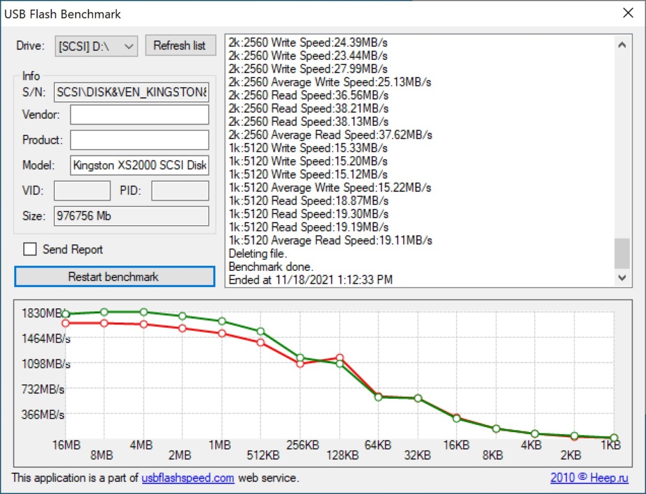
Task: Select the 'Benchmark done.' line in log
Action: [x=271, y=266]
